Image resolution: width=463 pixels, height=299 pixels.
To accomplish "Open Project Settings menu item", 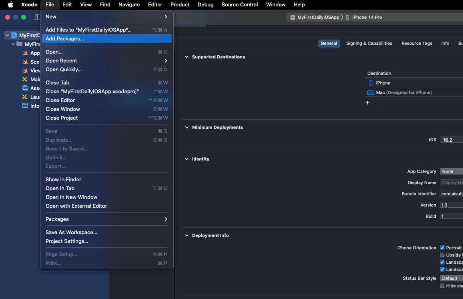I will [x=106, y=241].
